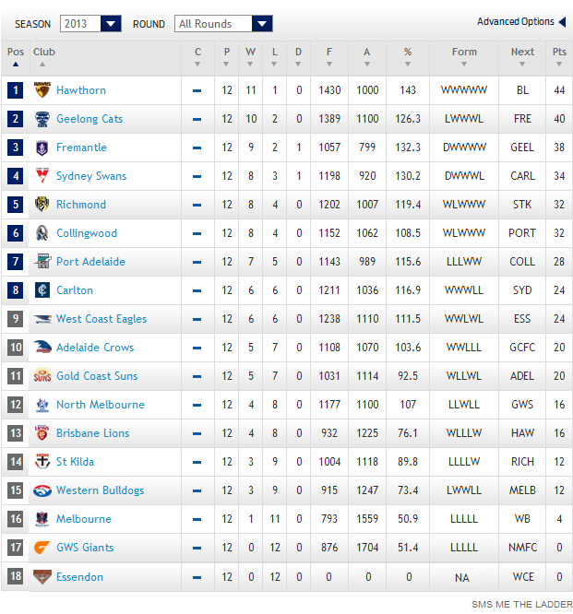Open the West Coast Eagles team link

click(x=101, y=319)
